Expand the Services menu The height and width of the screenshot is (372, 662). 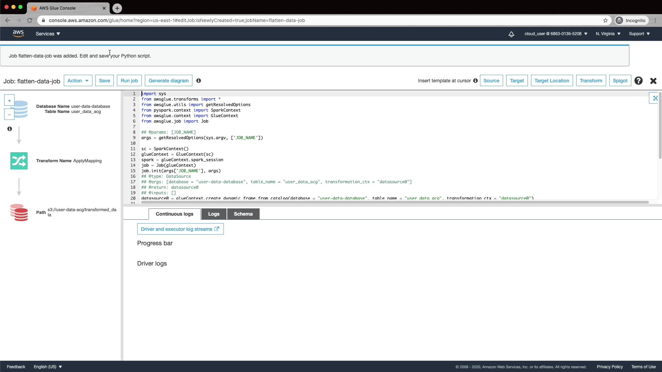pyautogui.click(x=48, y=34)
